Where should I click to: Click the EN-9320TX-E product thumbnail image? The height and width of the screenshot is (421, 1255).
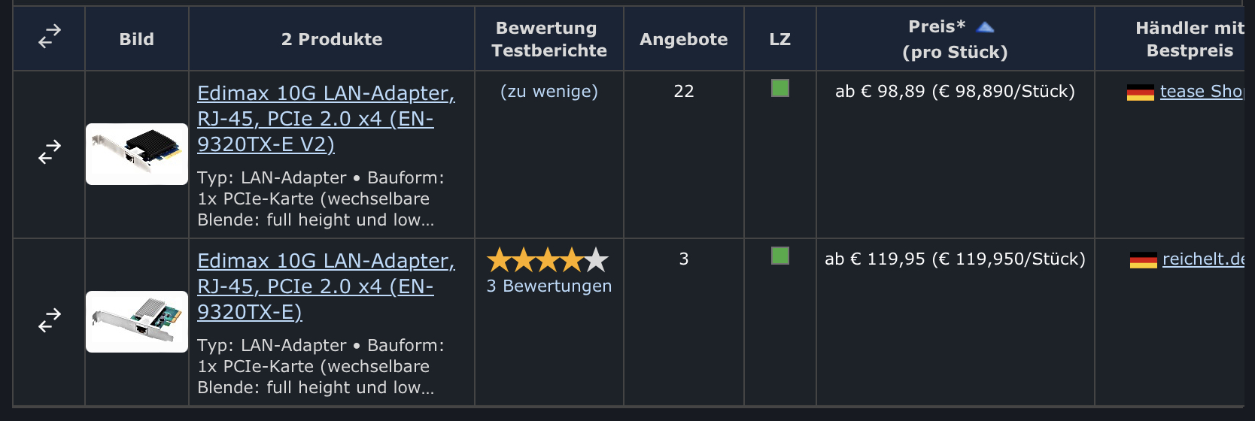[137, 322]
